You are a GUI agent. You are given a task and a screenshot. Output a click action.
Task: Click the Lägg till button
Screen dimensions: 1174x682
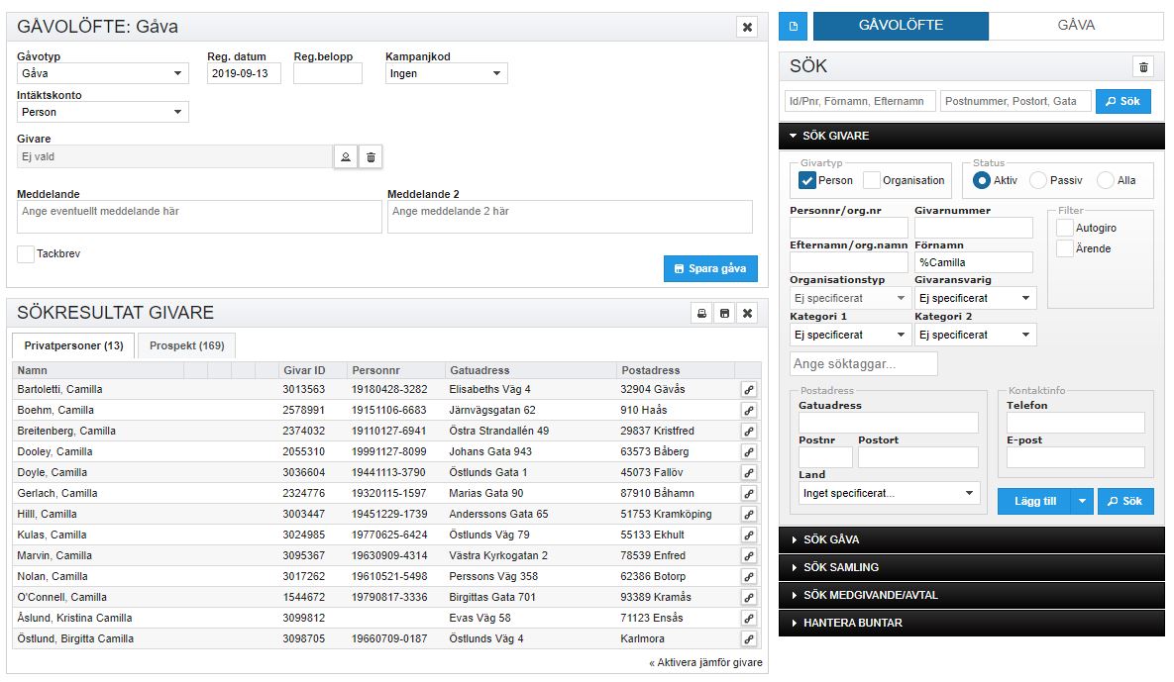(x=1035, y=501)
